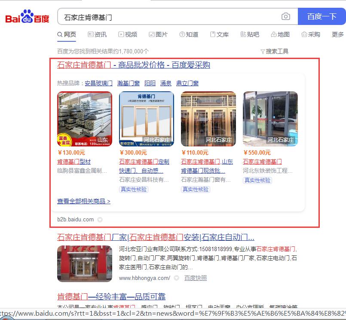Open 搜索工具 filter options
The width and height of the screenshot is (346, 320).
[275, 51]
